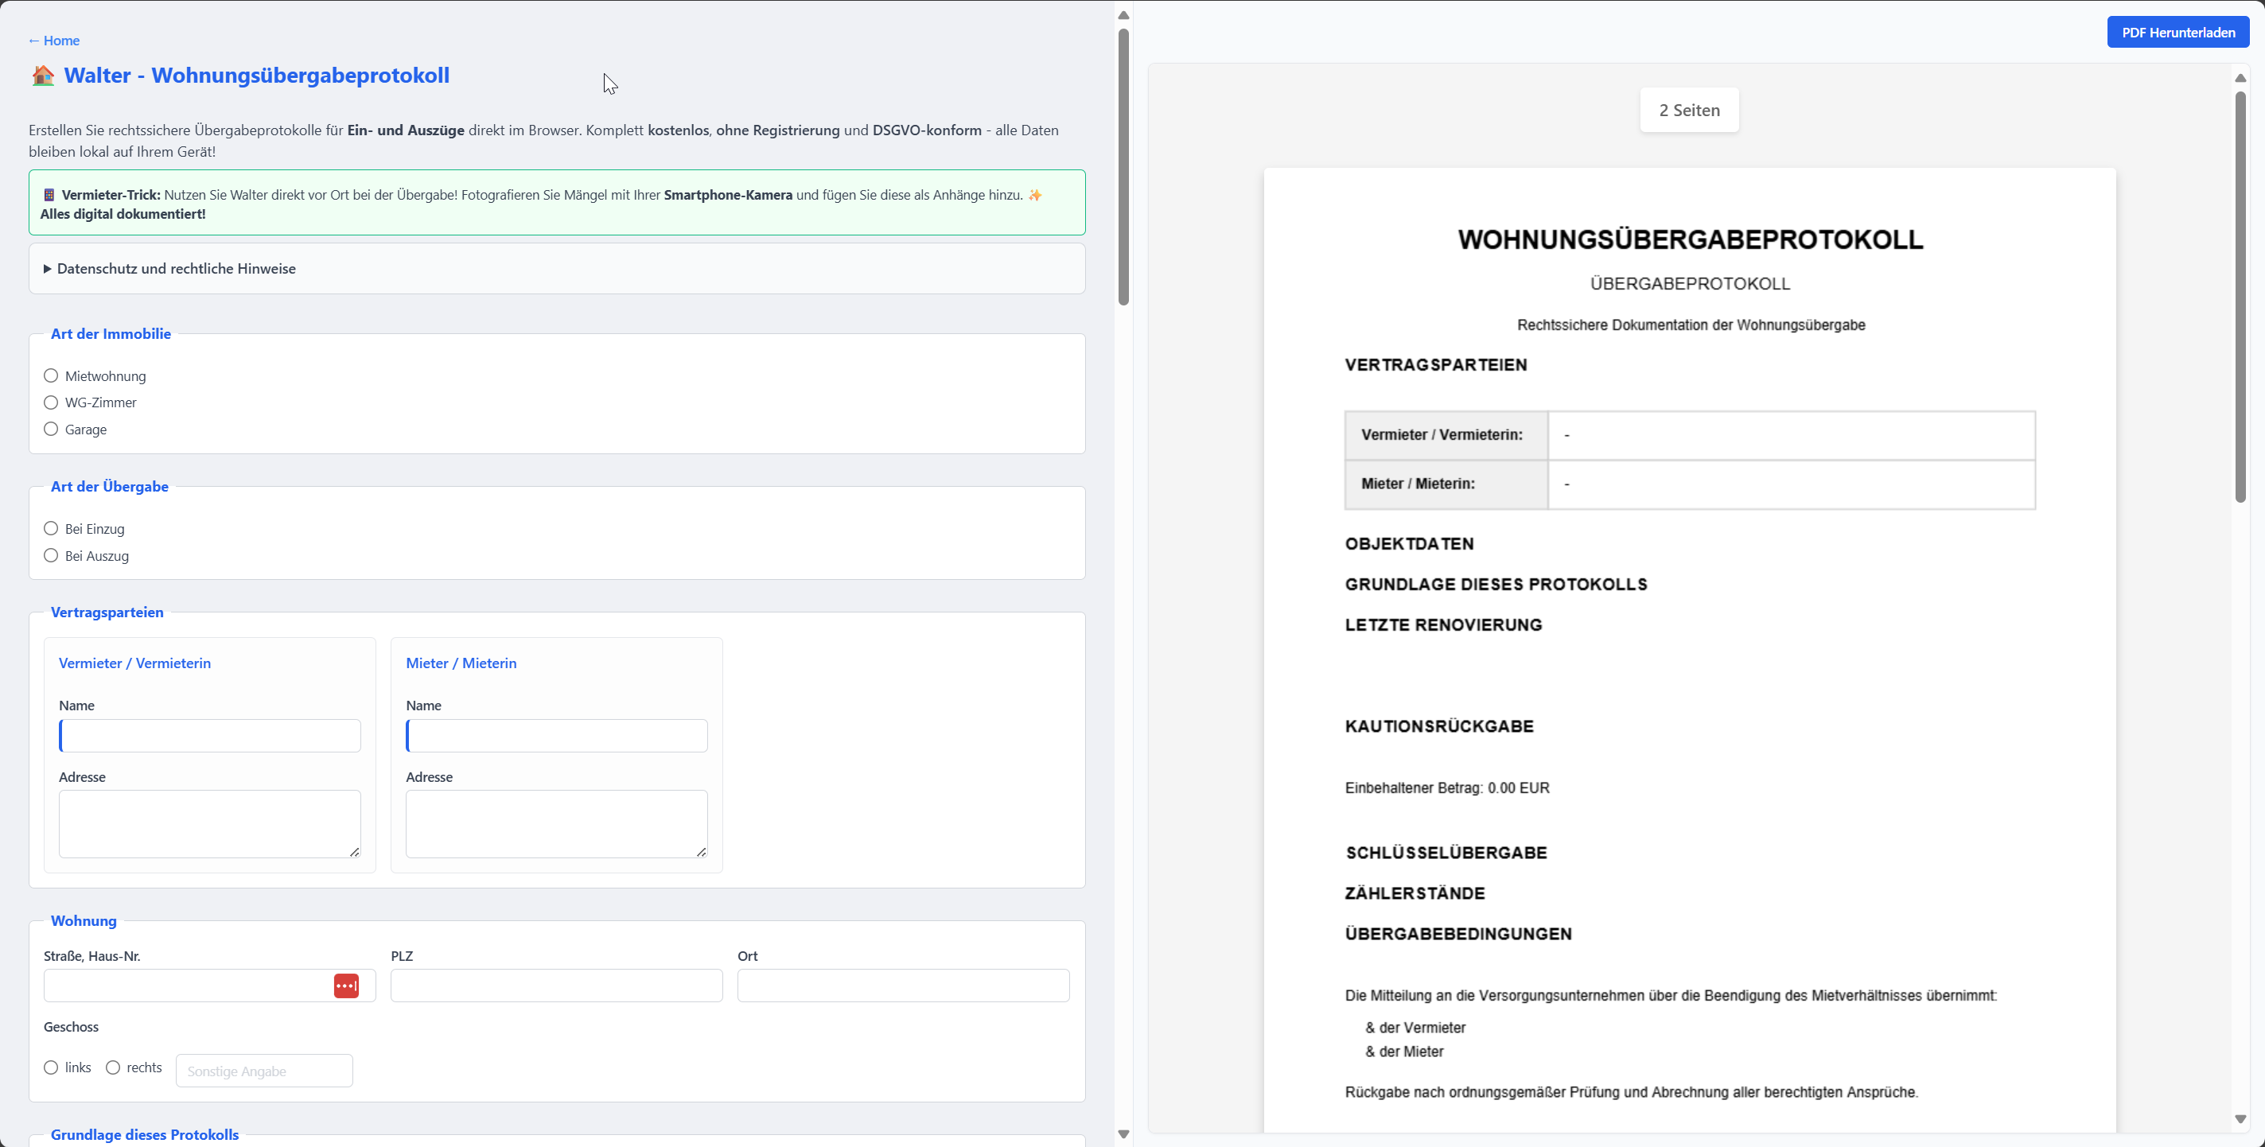
Task: Click the OBJEKTDATEN heading in preview
Action: (1410, 544)
